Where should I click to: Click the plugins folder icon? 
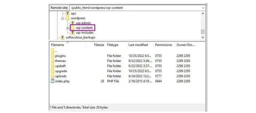(x=53, y=56)
